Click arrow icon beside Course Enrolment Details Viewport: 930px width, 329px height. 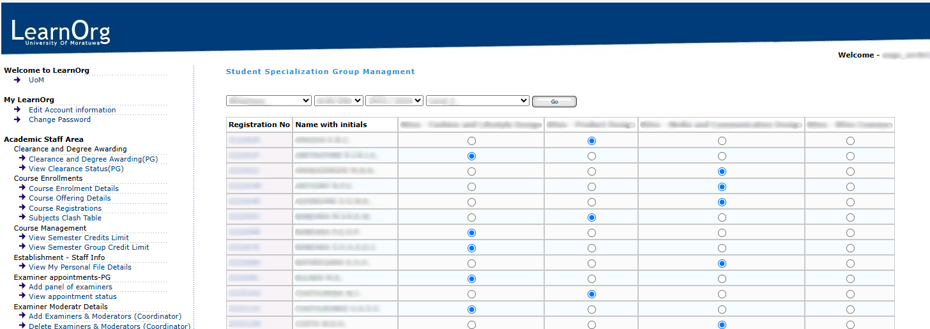[22, 188]
